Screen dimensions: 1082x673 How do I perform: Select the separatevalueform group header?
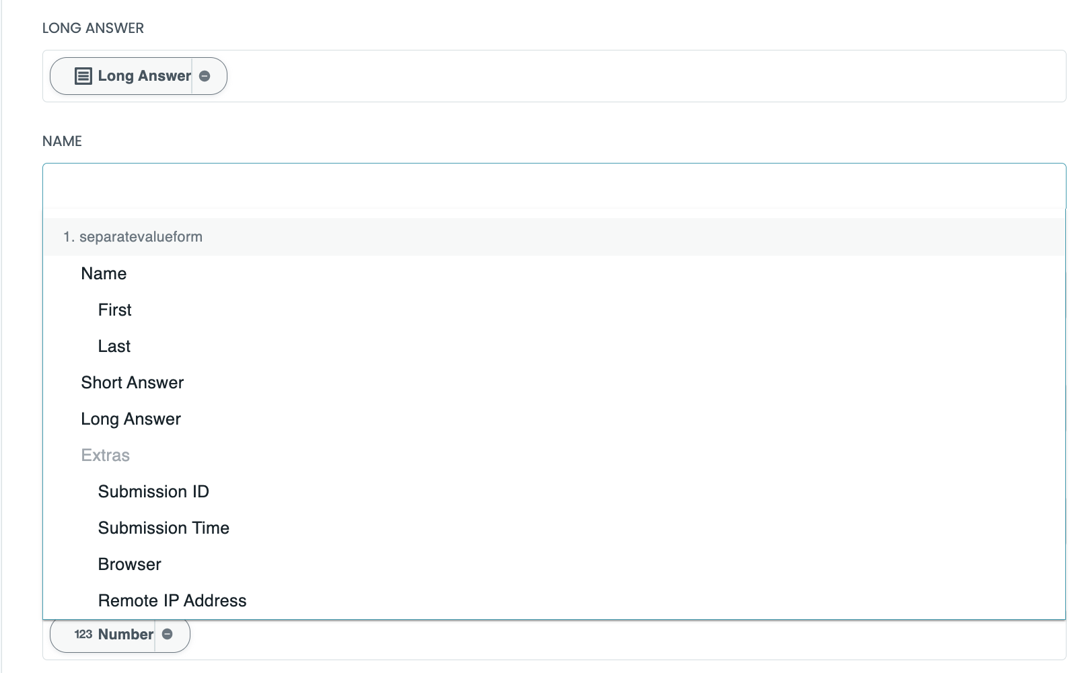pos(141,237)
